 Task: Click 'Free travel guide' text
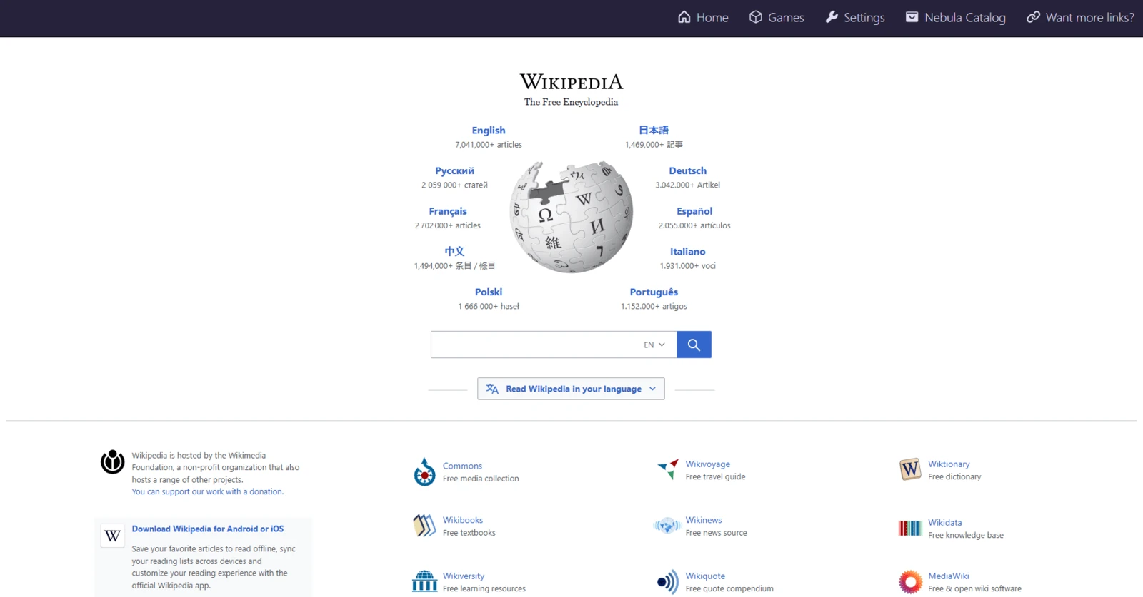[x=715, y=477]
